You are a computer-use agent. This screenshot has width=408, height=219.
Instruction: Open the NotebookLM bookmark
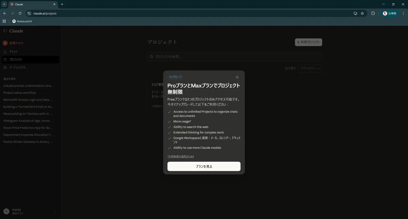22,21
